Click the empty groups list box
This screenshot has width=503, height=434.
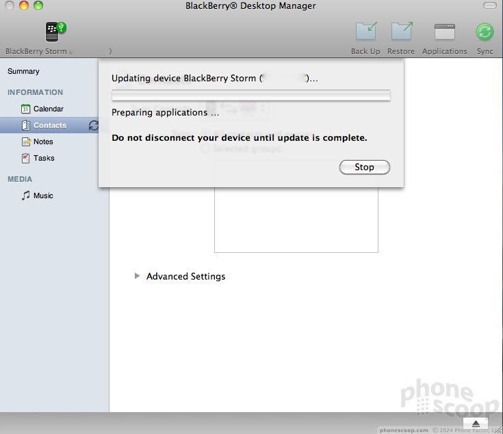click(296, 220)
